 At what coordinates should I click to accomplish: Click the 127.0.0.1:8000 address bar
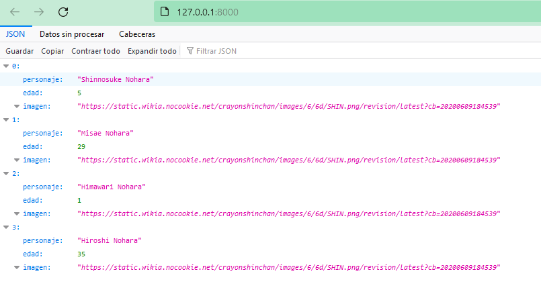point(269,12)
